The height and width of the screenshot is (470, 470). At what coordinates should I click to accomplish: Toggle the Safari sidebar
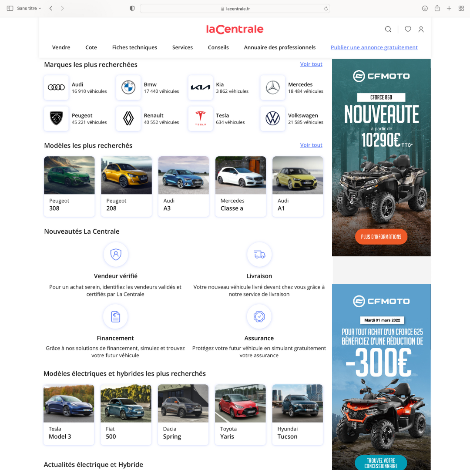[10, 8]
